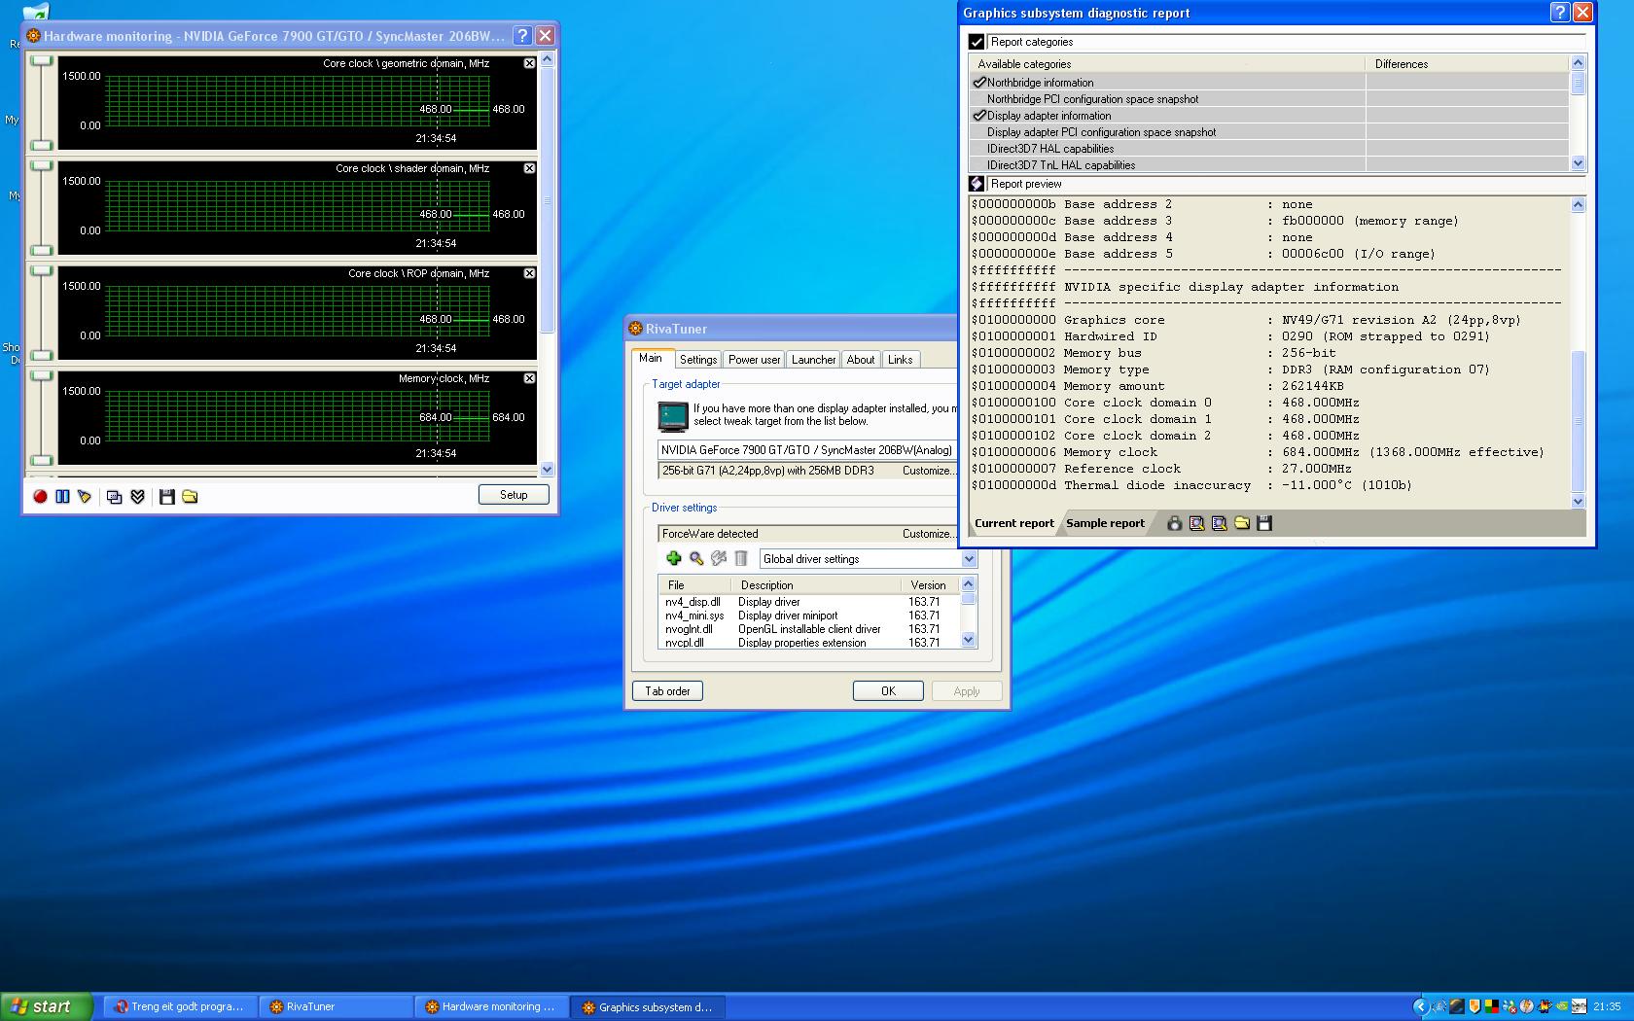Click the lock icon in diagnostic report toolbar
The width and height of the screenshot is (1634, 1021).
pos(1174,523)
